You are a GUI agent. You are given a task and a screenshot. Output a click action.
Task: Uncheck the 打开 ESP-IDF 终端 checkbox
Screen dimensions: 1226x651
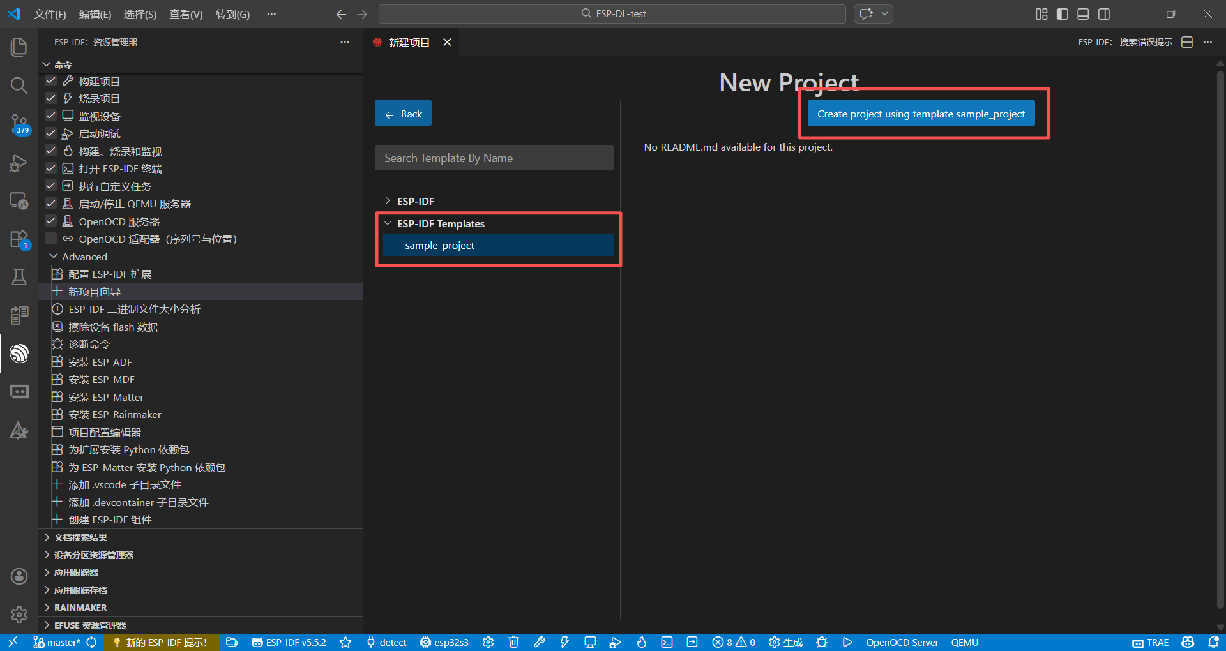[51, 168]
